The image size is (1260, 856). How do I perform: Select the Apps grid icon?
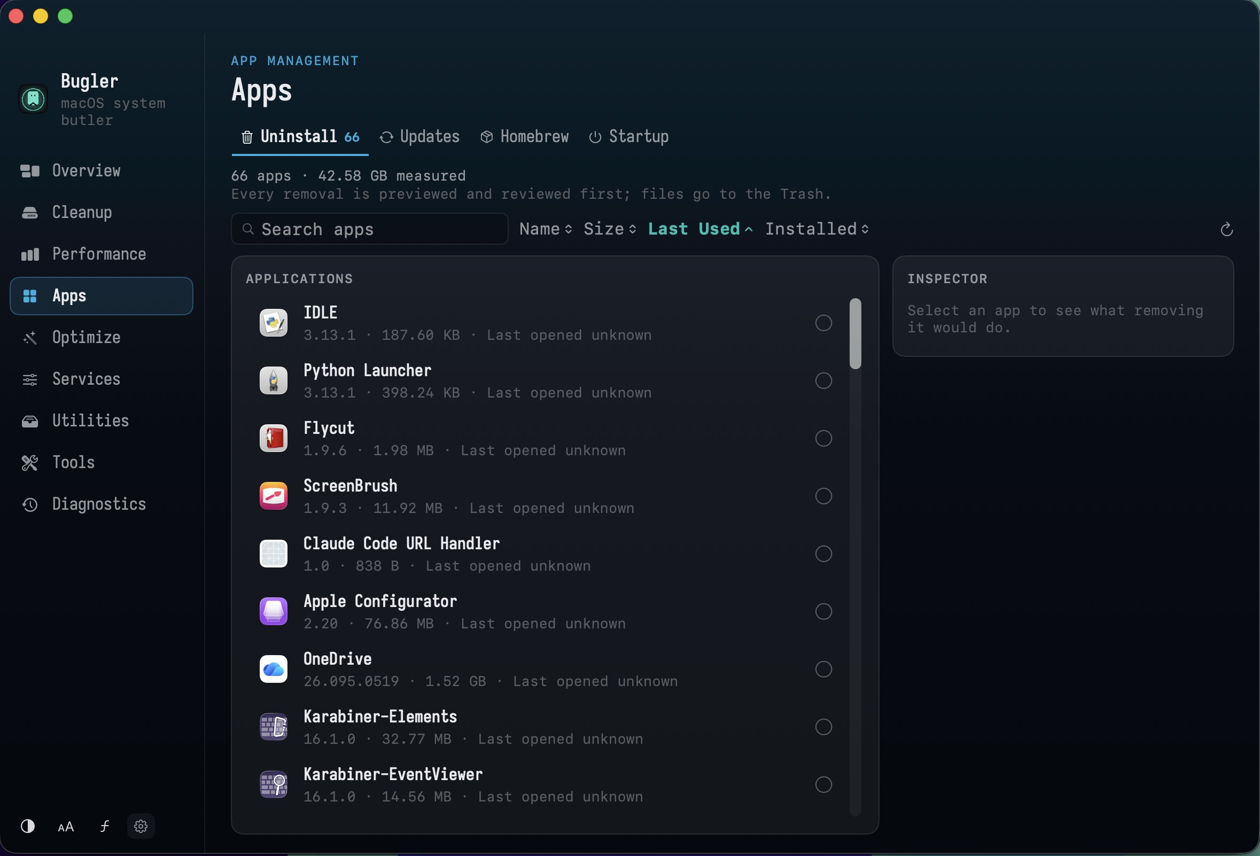[30, 296]
